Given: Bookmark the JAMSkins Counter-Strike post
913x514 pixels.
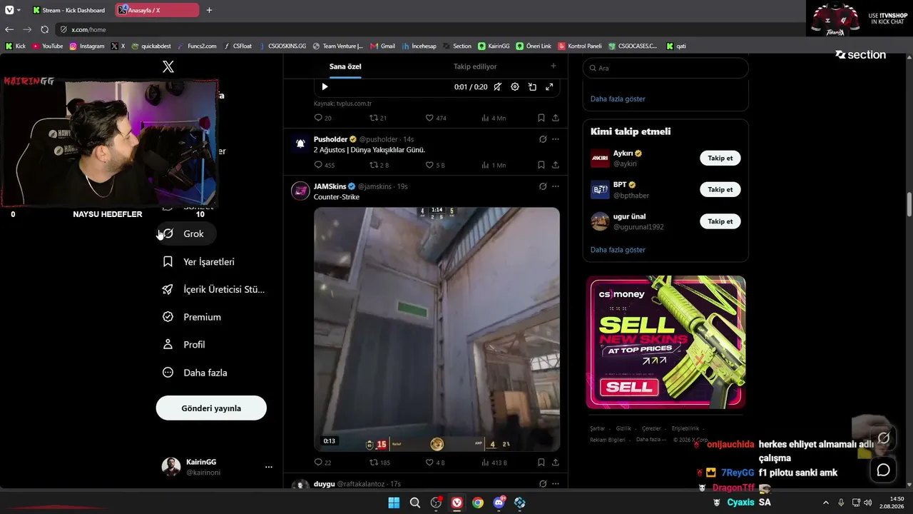Looking at the screenshot, I should click(541, 463).
